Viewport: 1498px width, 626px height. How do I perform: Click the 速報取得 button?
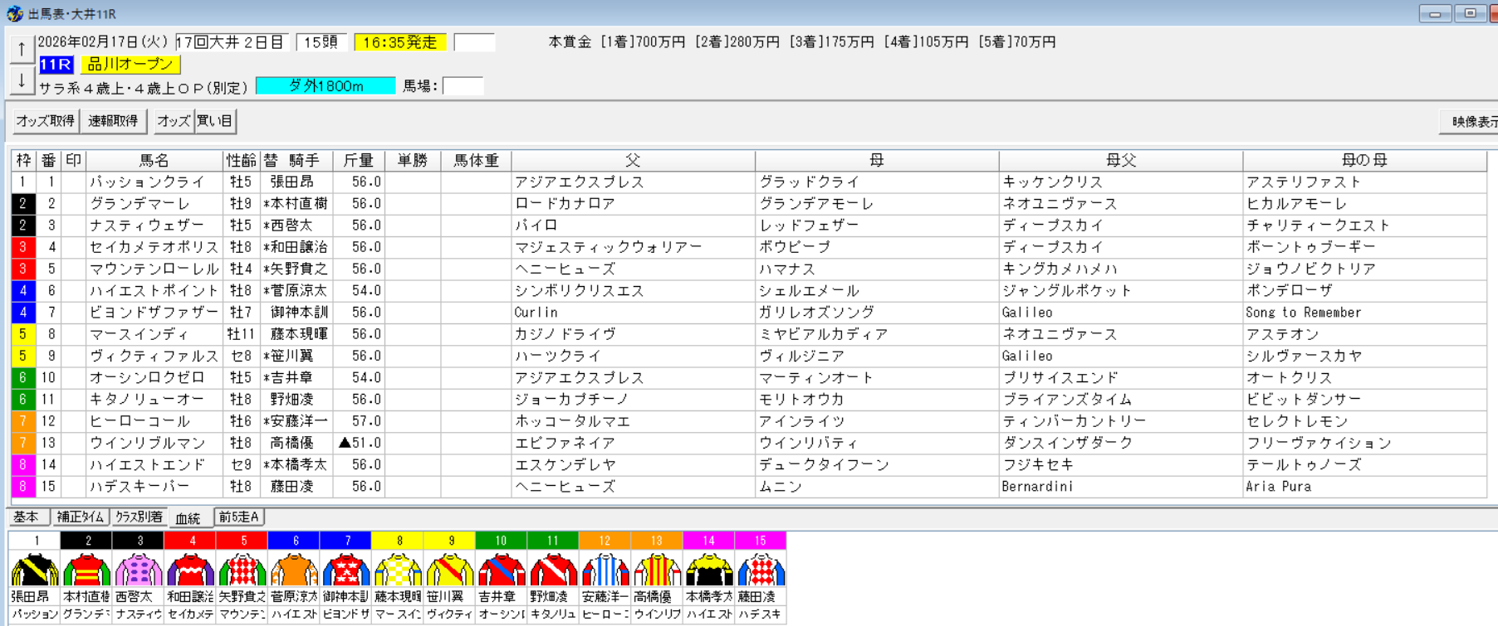coord(114,121)
